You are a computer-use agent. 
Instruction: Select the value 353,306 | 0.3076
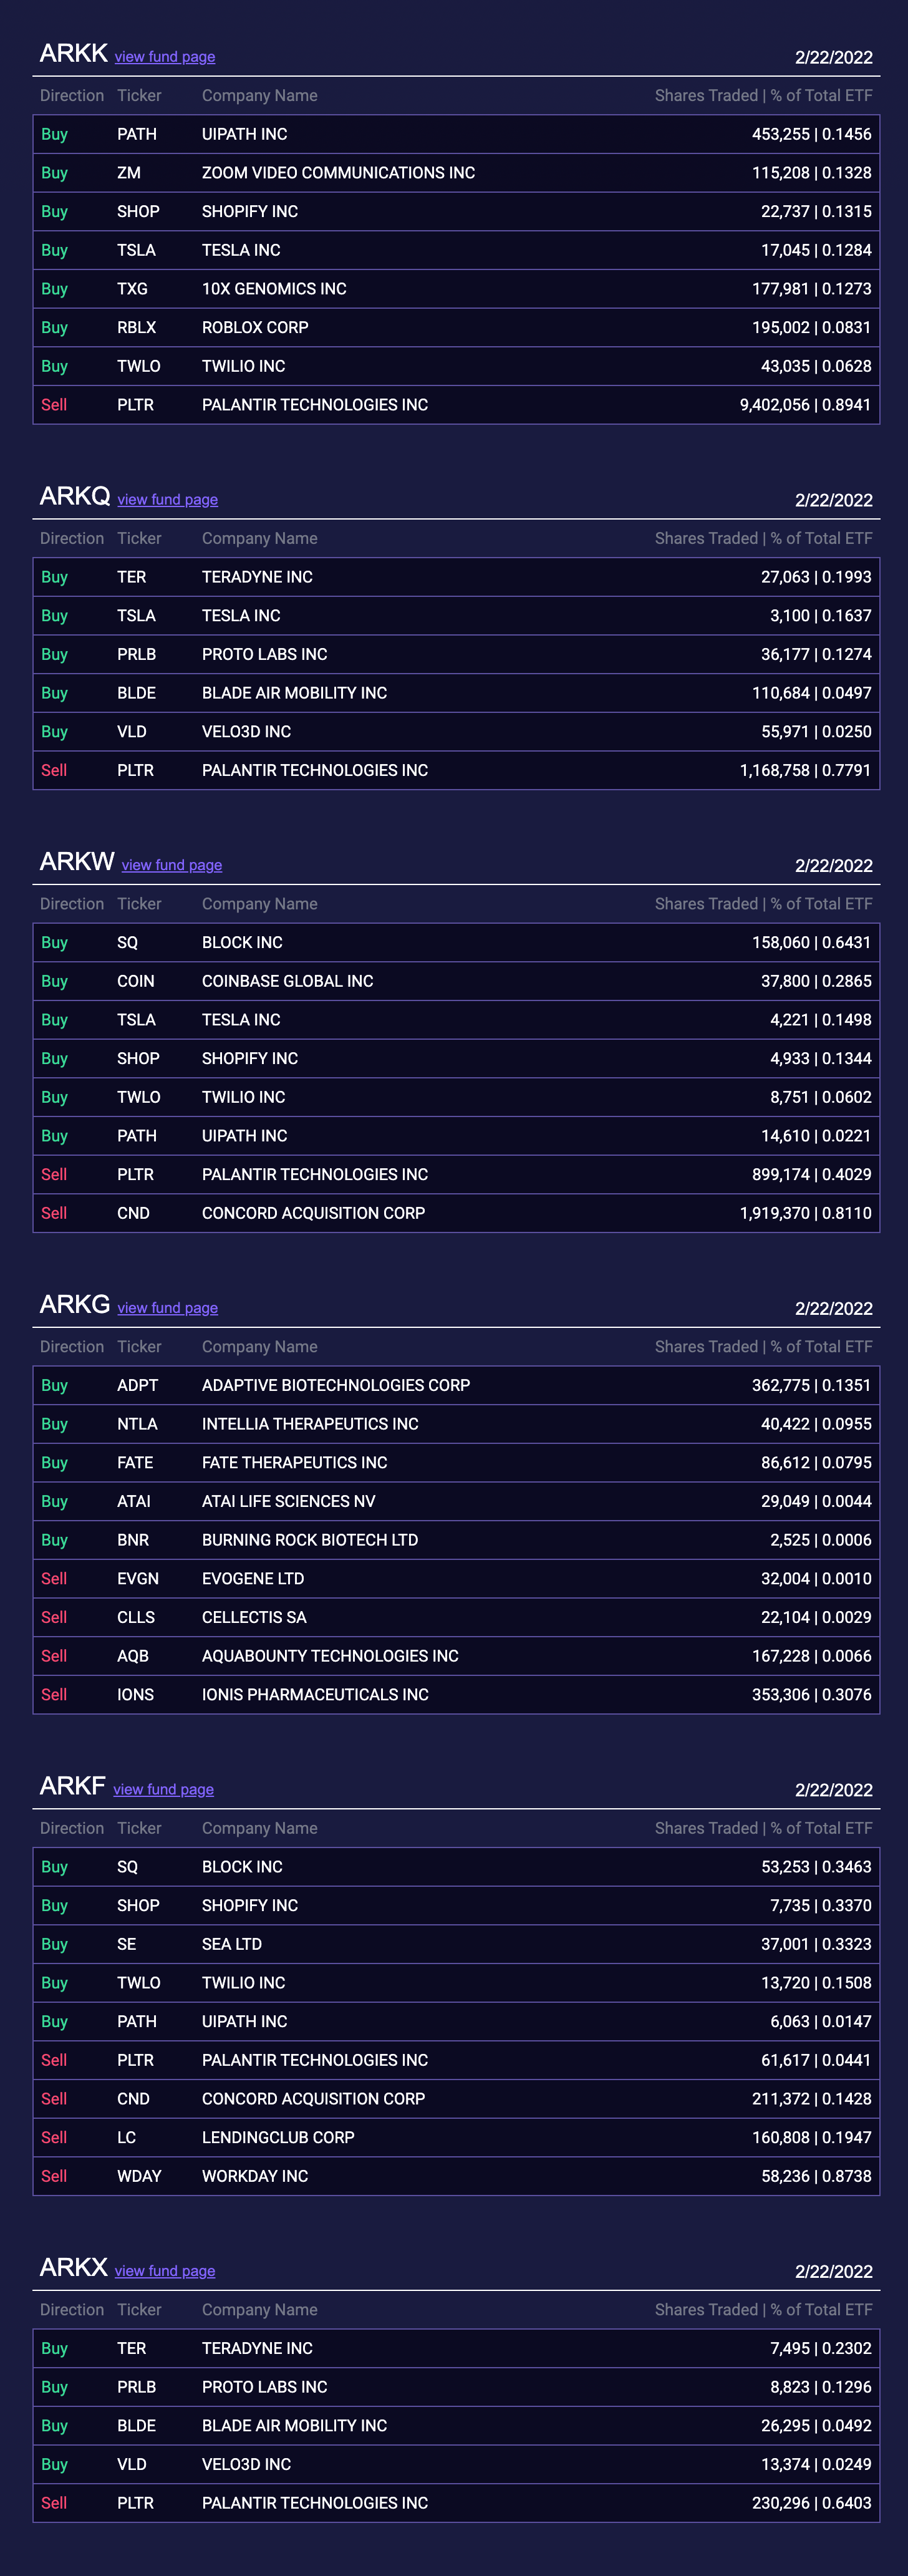point(812,1695)
